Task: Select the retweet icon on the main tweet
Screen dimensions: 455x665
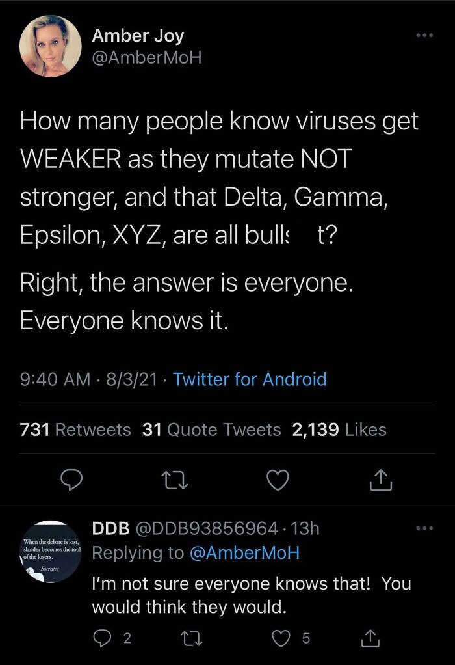Action: pyautogui.click(x=175, y=480)
